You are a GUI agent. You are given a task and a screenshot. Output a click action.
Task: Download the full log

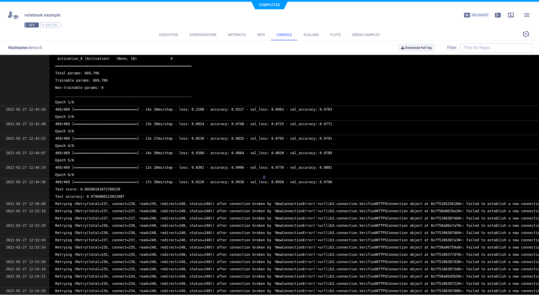416,48
